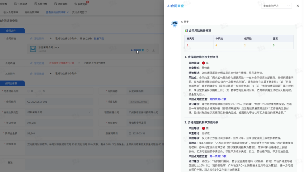Preview attachment with the eye icon

point(147,50)
